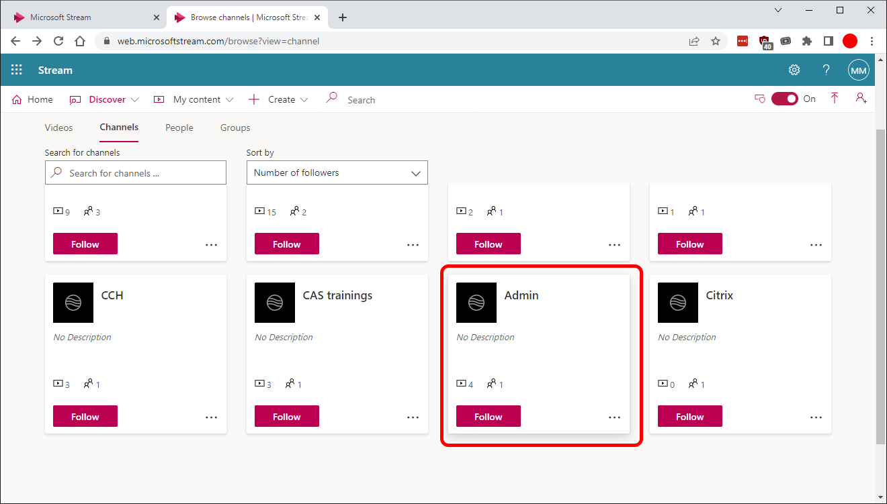The height and width of the screenshot is (504, 887).
Task: Open the Number of followers sort dropdown
Action: 337,172
